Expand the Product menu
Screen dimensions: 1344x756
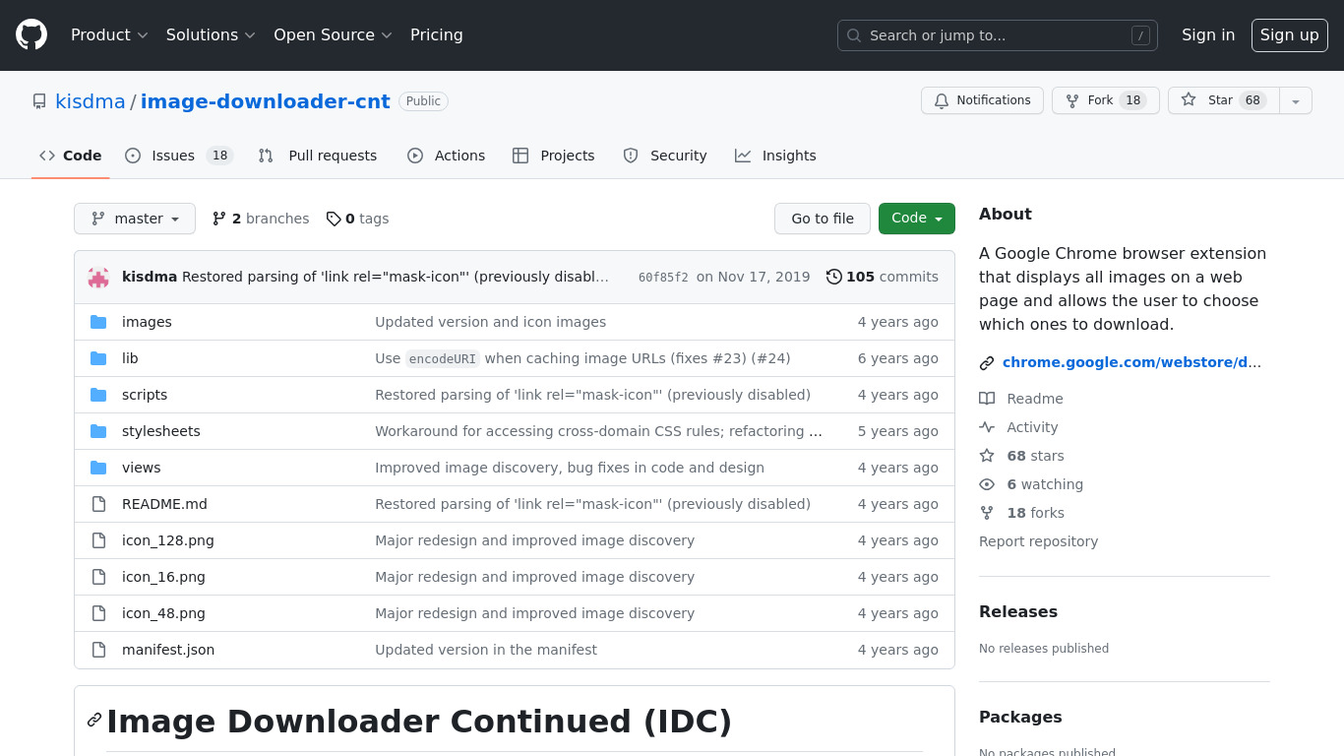coord(109,34)
